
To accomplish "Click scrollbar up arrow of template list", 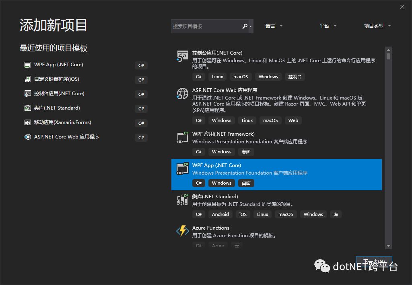I will (x=388, y=50).
